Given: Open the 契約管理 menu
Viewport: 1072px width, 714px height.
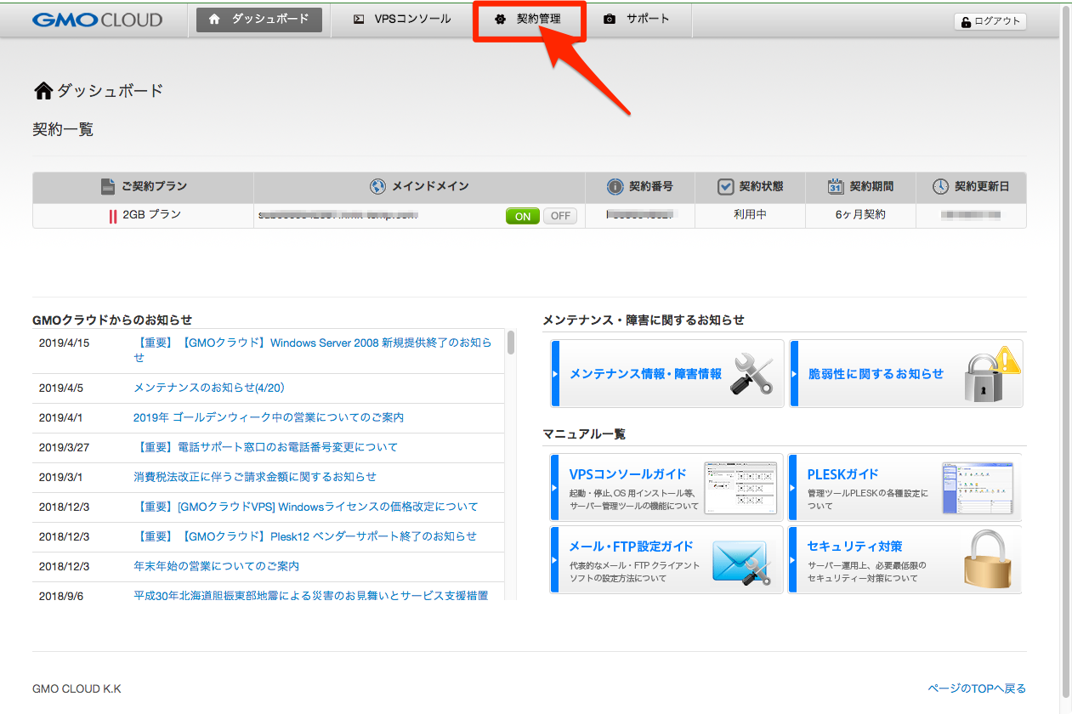Looking at the screenshot, I should tap(528, 20).
